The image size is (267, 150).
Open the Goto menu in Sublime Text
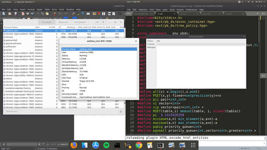tap(165, 10)
